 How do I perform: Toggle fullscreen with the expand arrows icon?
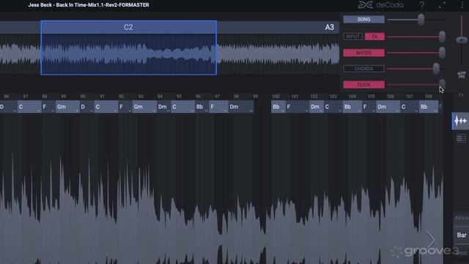point(442,5)
